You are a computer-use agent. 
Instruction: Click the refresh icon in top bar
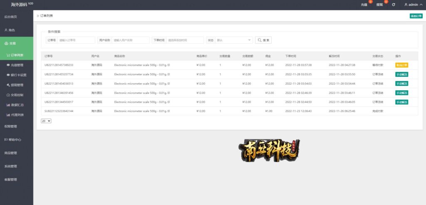(x=394, y=5)
